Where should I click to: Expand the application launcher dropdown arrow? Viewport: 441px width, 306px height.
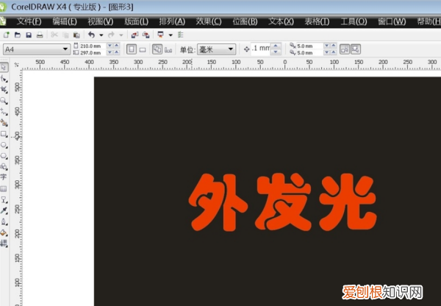point(171,35)
